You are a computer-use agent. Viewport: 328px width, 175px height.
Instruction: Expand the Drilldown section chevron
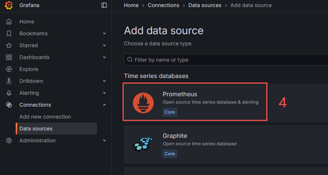click(x=104, y=81)
